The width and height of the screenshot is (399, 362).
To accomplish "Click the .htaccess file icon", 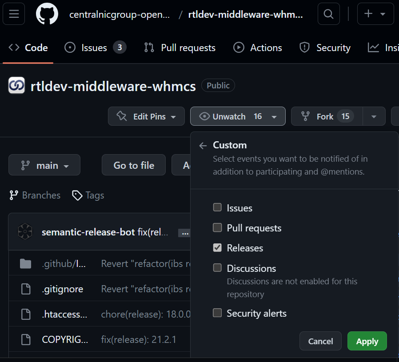I will 26,314.
